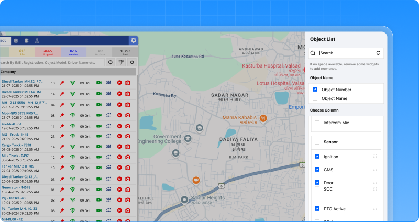Click the Mama Kababs restaurant marker on map
The height and width of the screenshot is (222, 419).
264,118
